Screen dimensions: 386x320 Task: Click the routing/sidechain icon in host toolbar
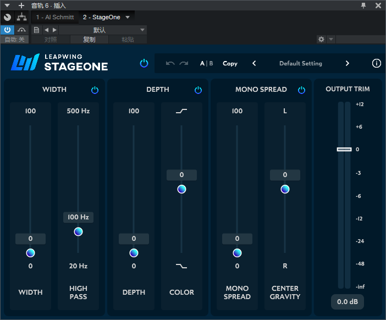point(21,17)
